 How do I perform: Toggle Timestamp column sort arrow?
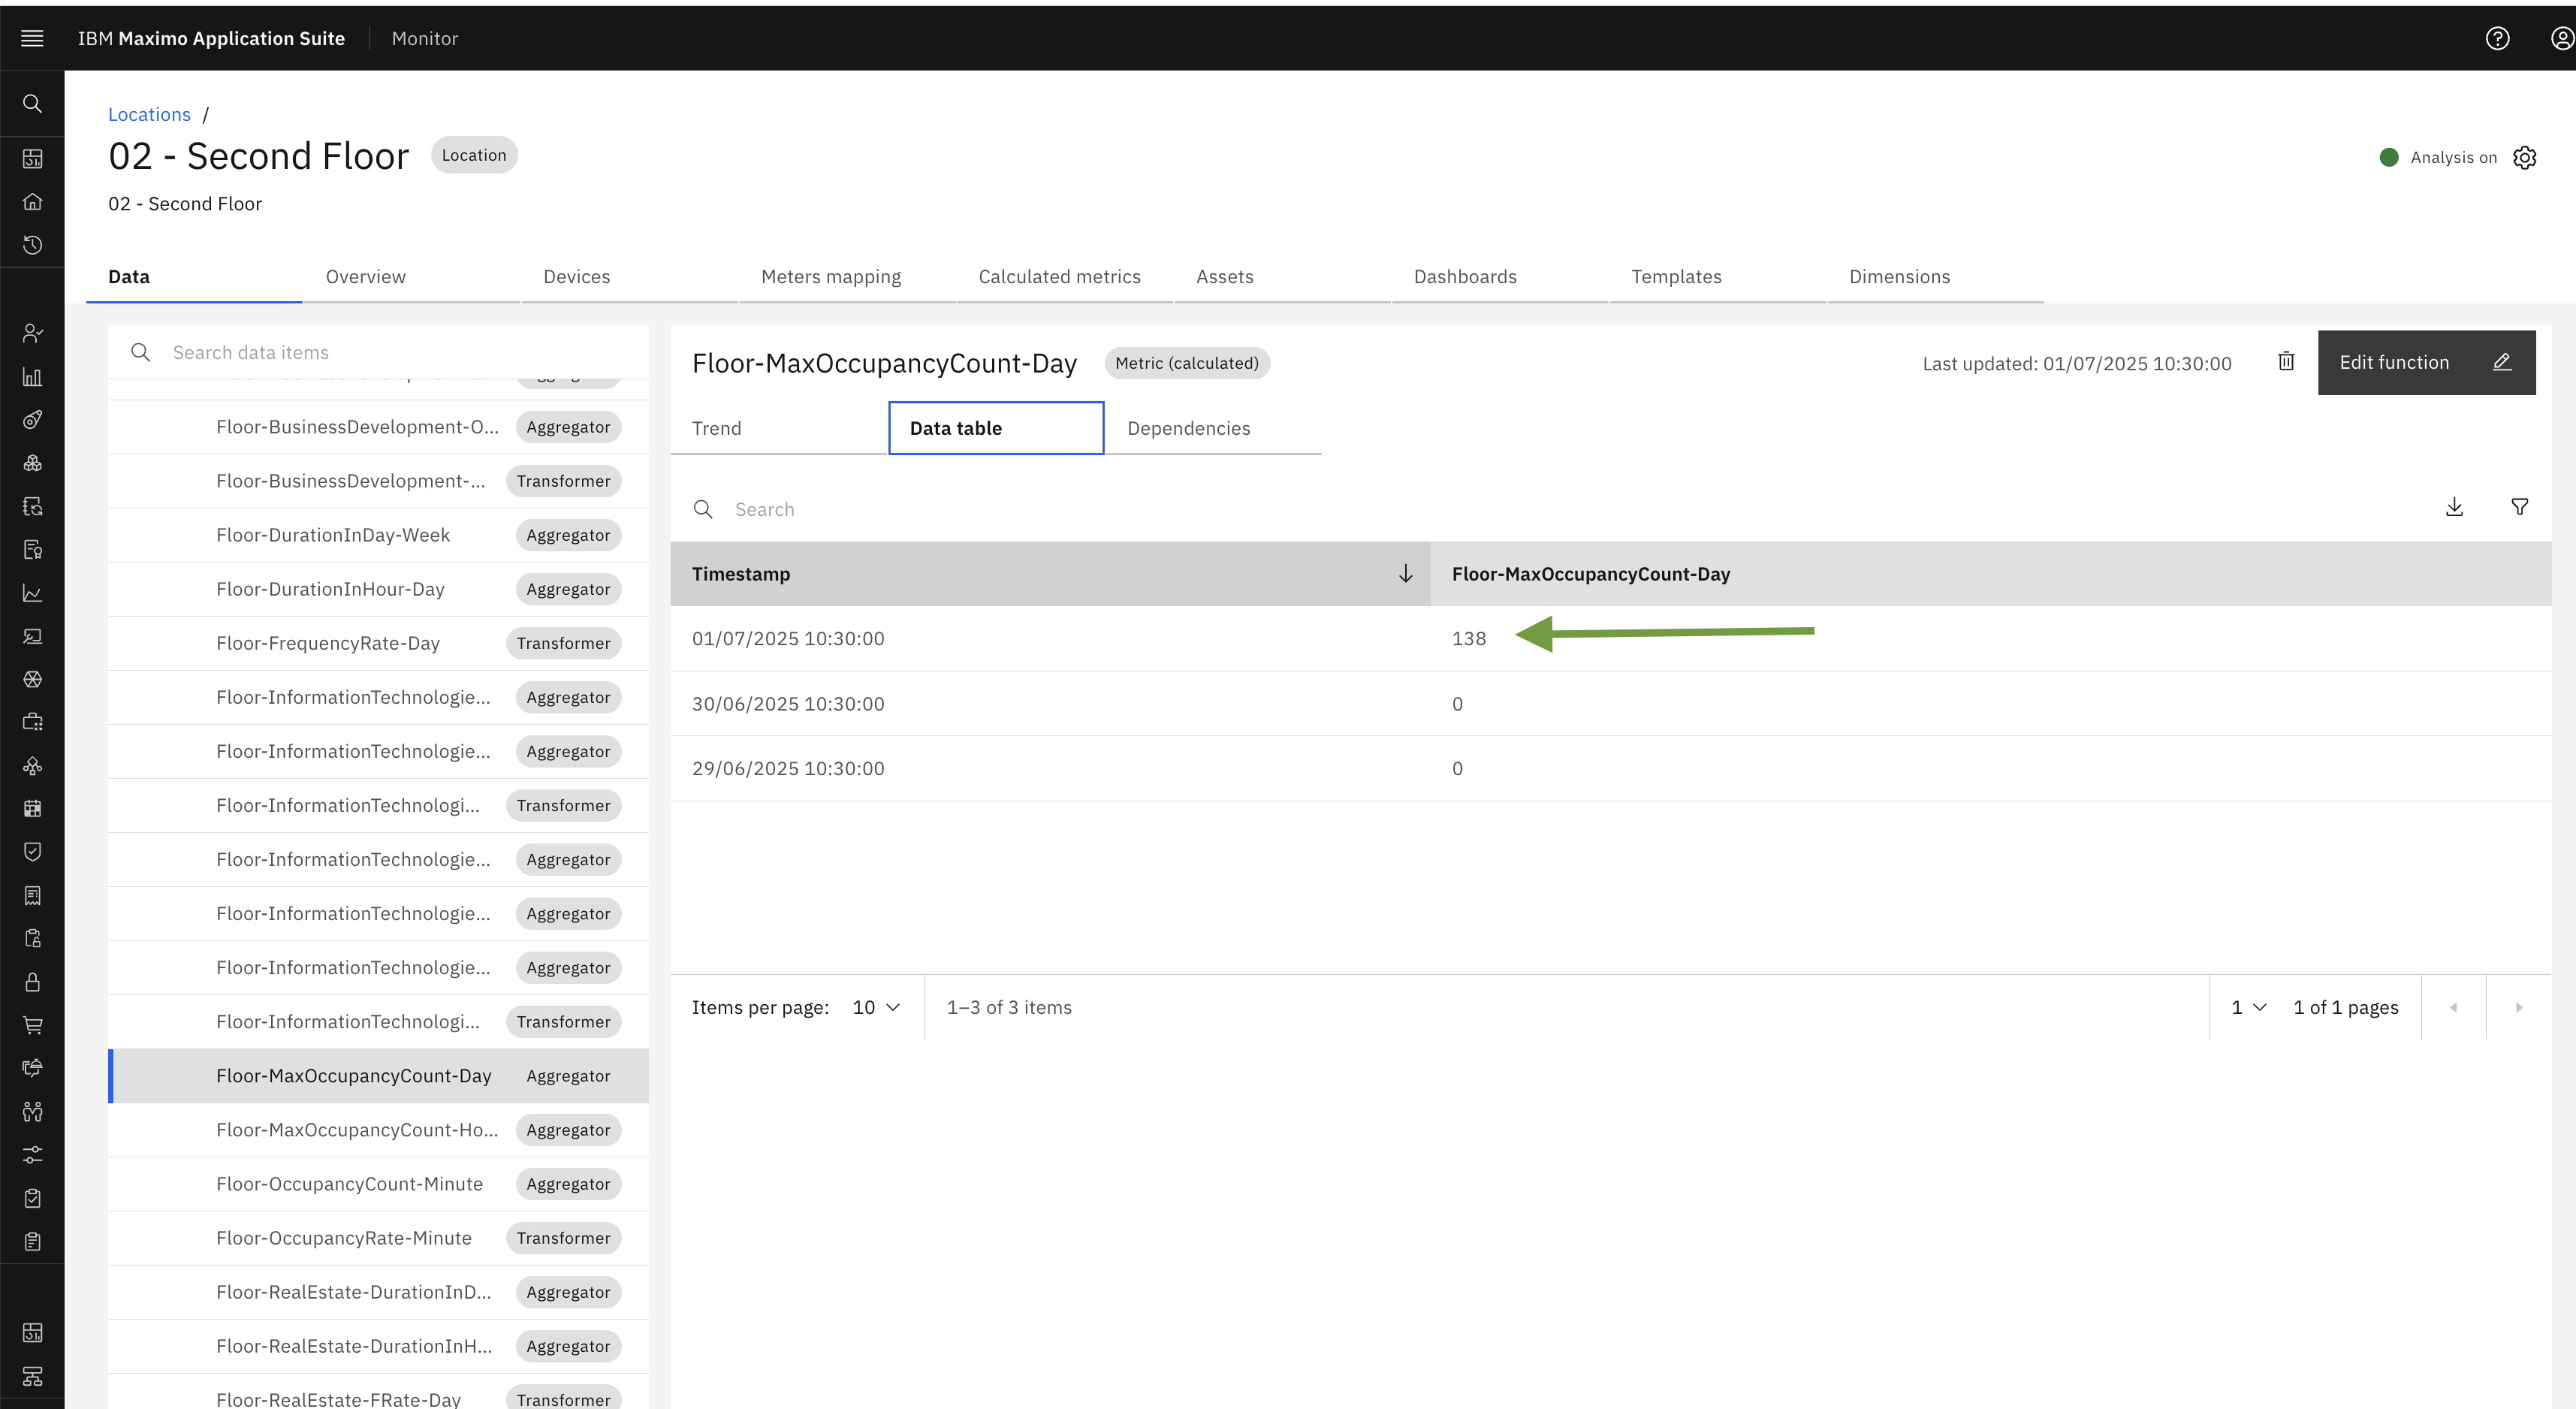pos(1405,574)
